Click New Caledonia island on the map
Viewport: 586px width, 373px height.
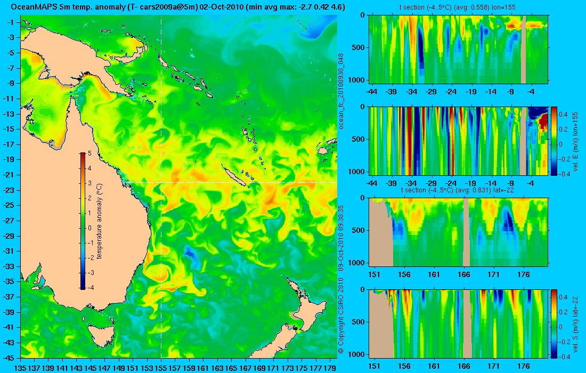coord(235,176)
